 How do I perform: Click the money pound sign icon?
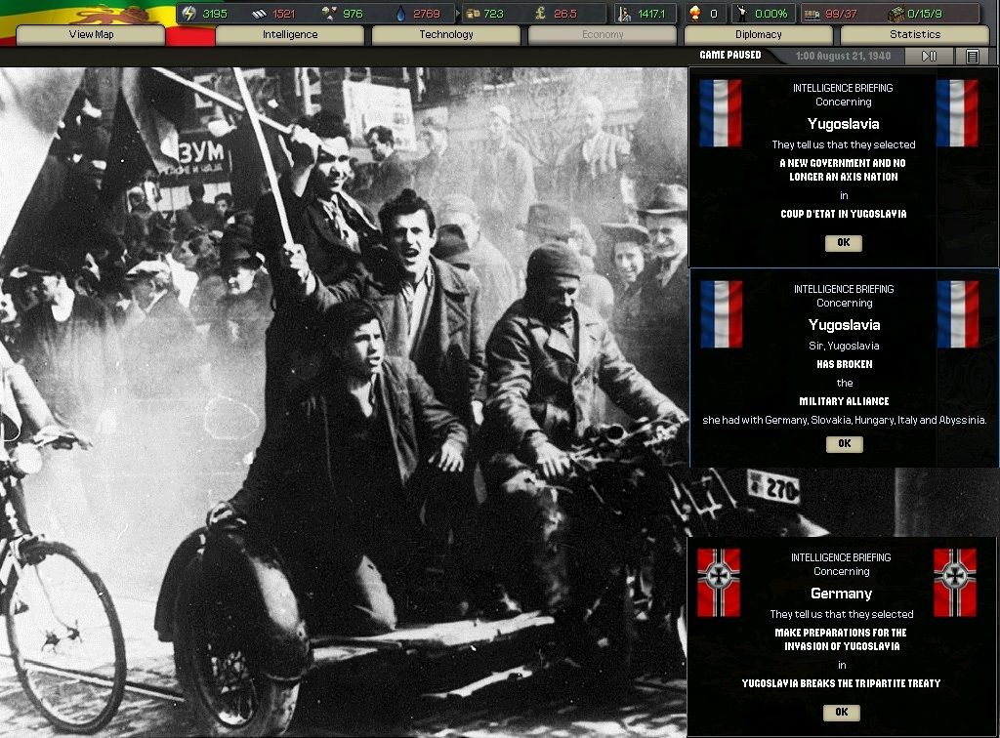click(540, 14)
